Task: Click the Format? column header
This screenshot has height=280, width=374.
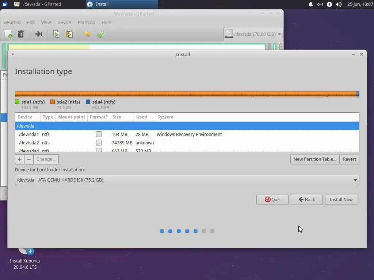Action: click(99, 117)
